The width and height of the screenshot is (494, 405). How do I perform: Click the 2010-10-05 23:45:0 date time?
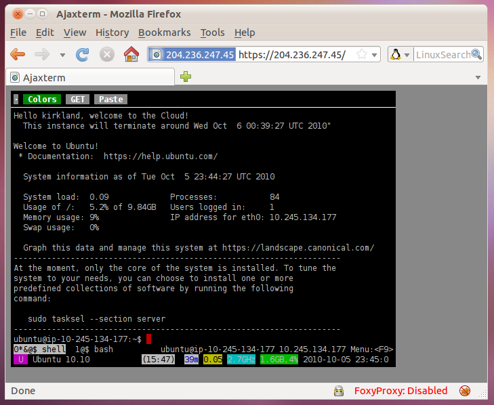click(x=346, y=360)
